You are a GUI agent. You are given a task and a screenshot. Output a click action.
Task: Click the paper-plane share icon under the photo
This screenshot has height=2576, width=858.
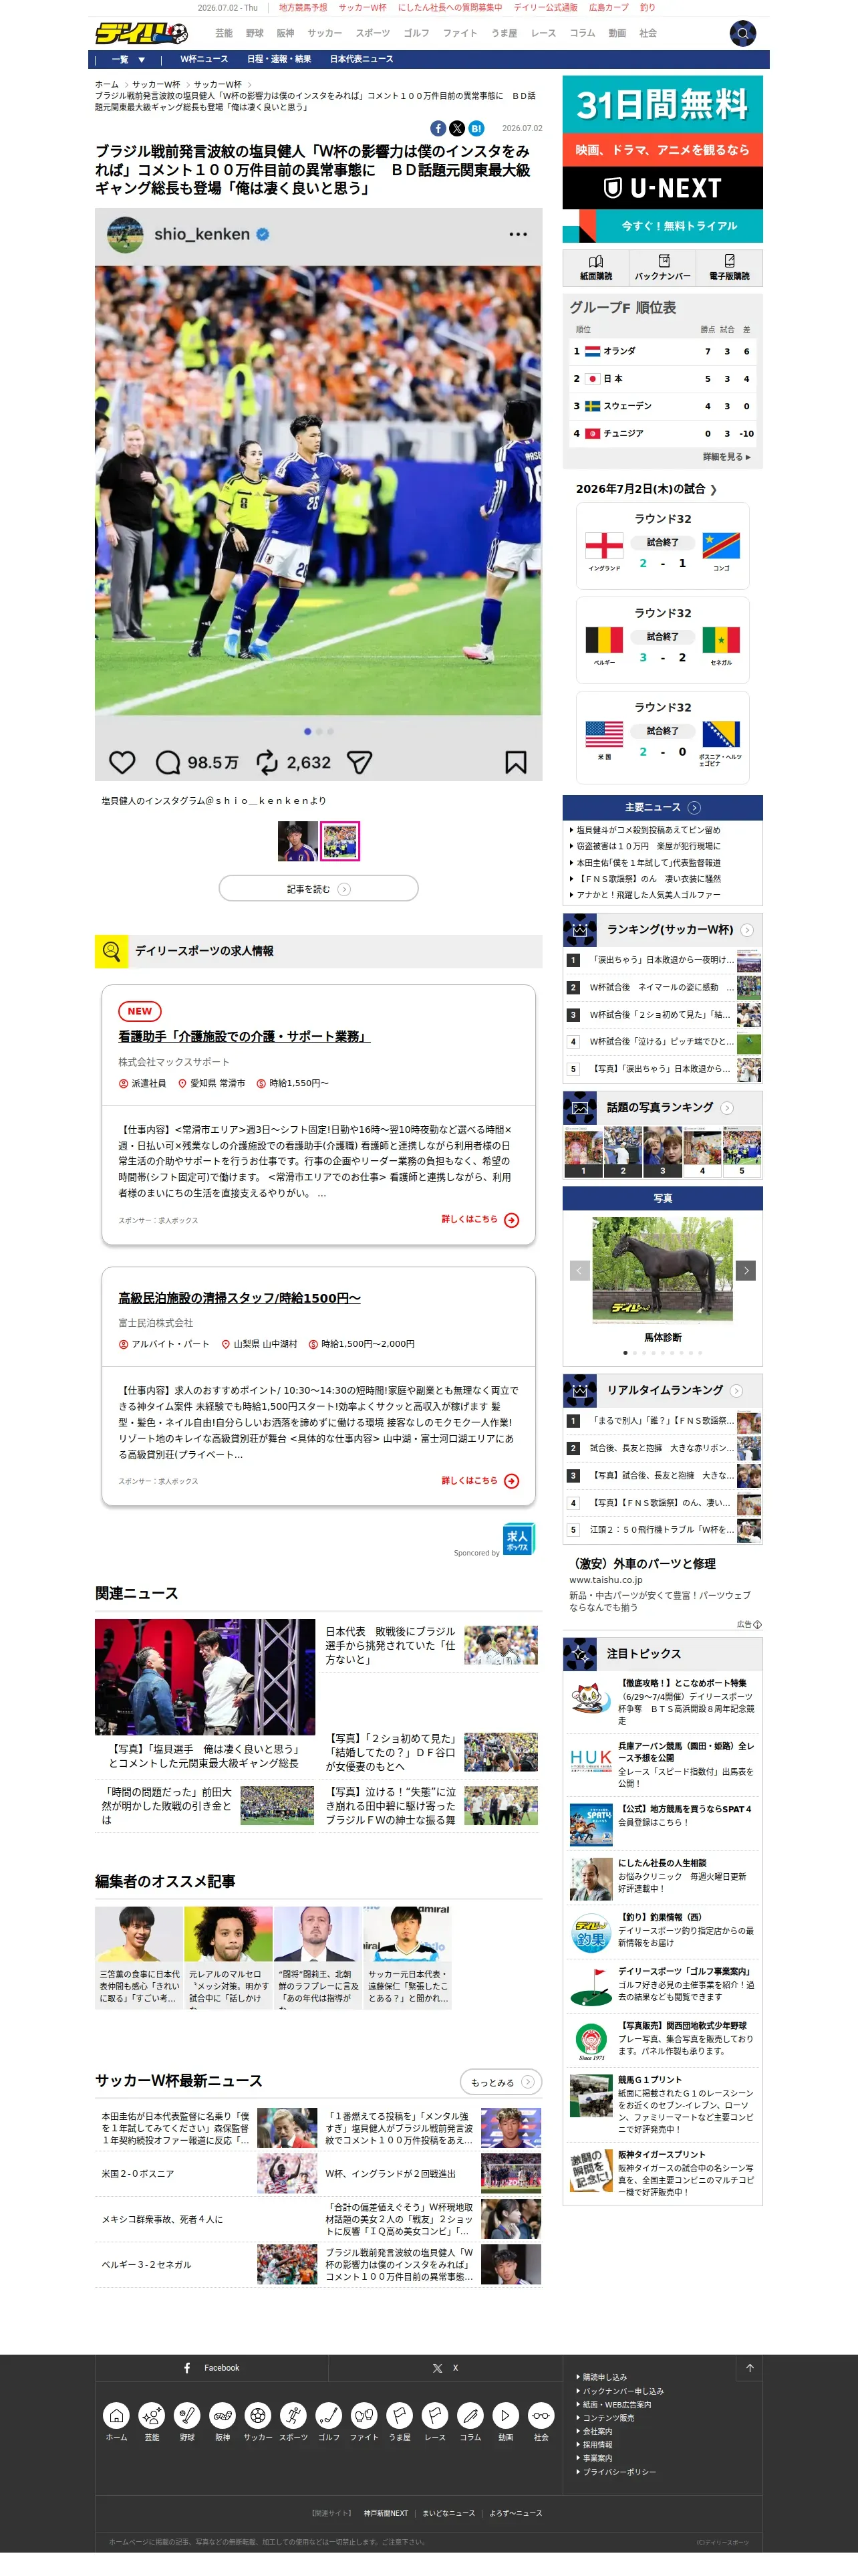coord(360,762)
